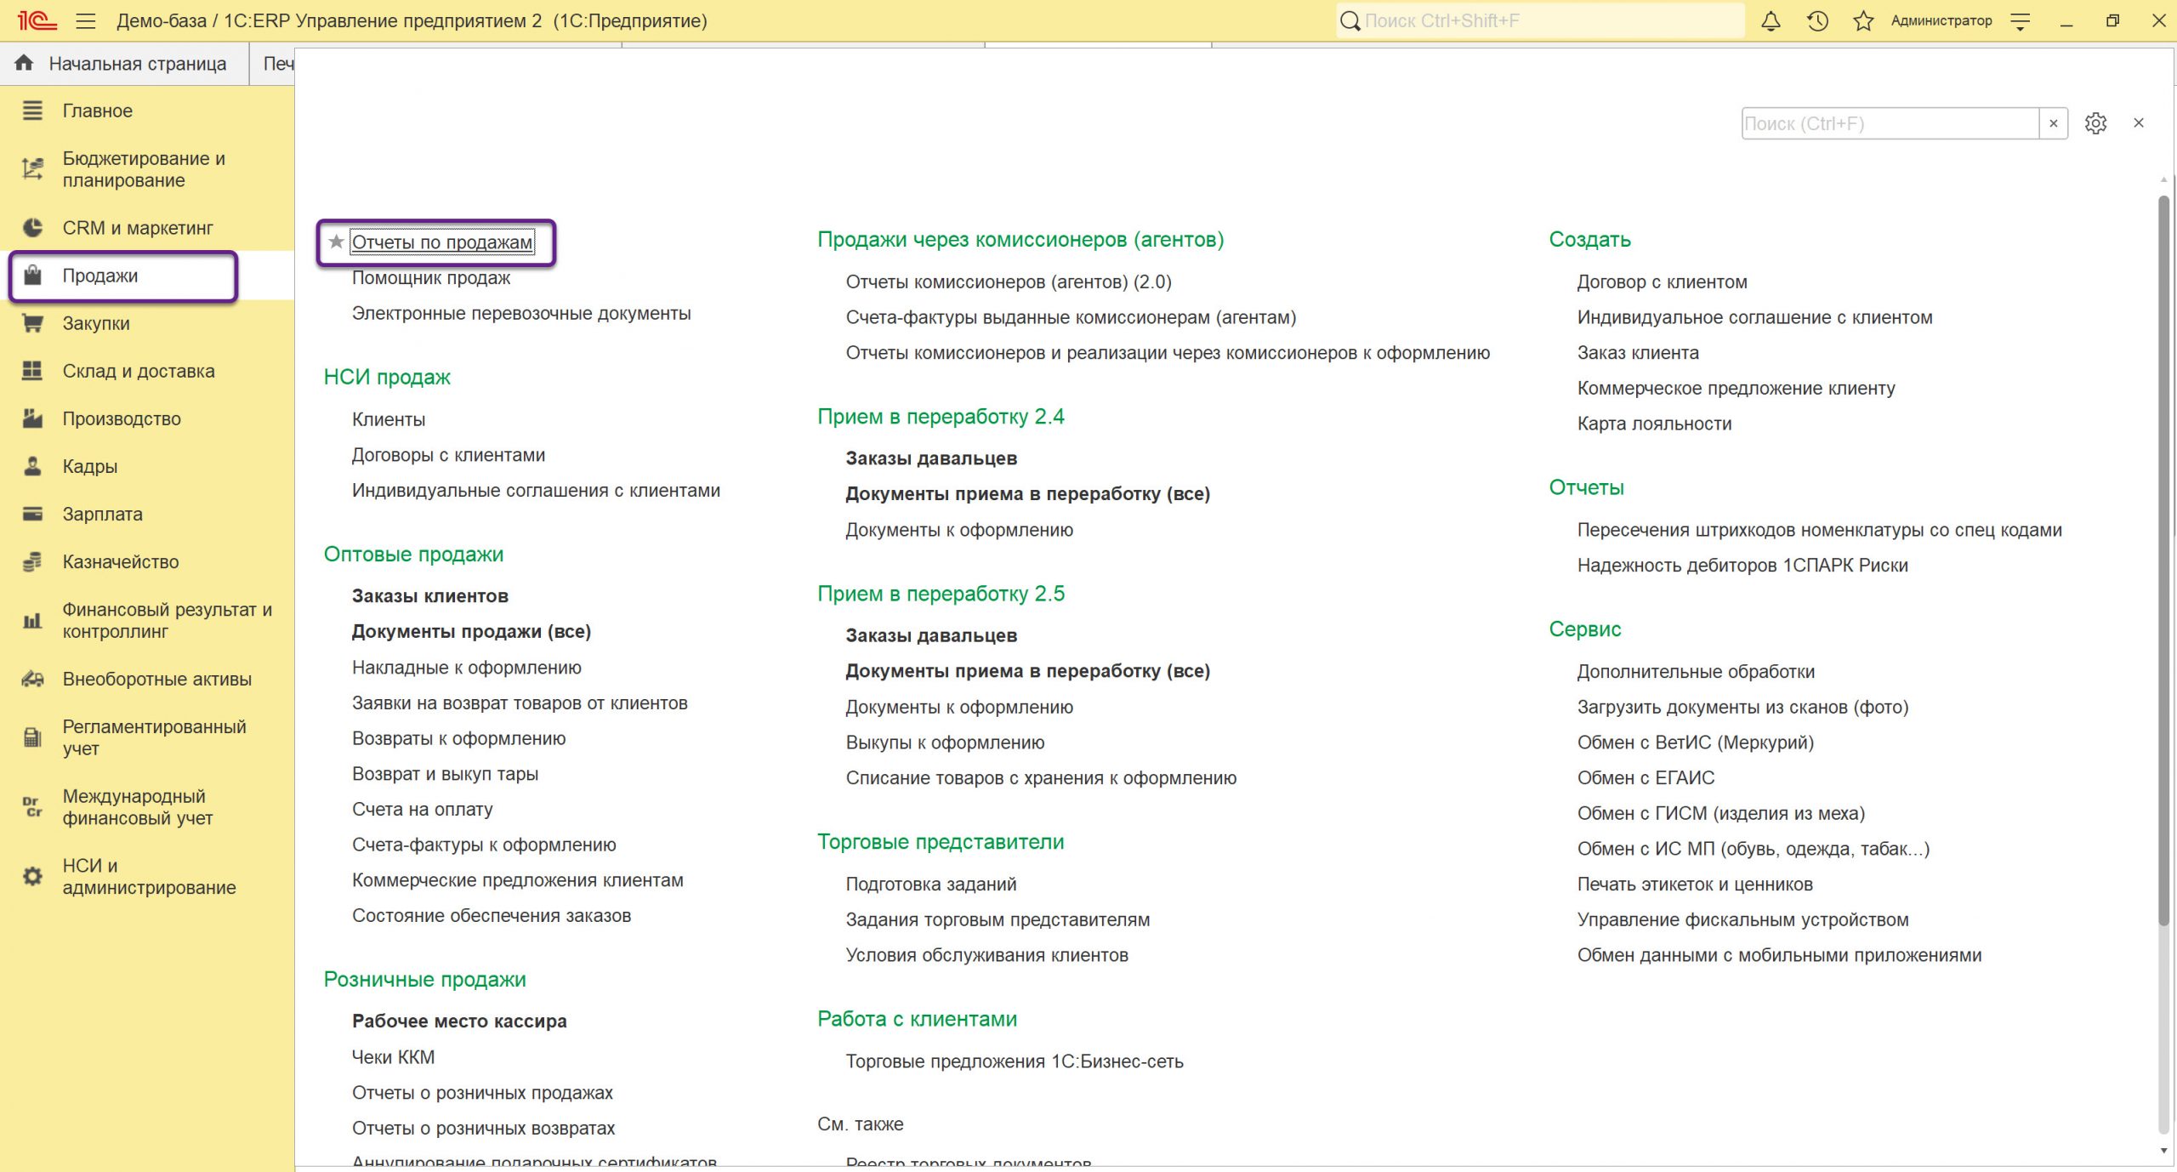2177x1172 pixels.
Task: Open Торговые предложения 1С:Бизнес-сеть
Action: [x=1015, y=1061]
